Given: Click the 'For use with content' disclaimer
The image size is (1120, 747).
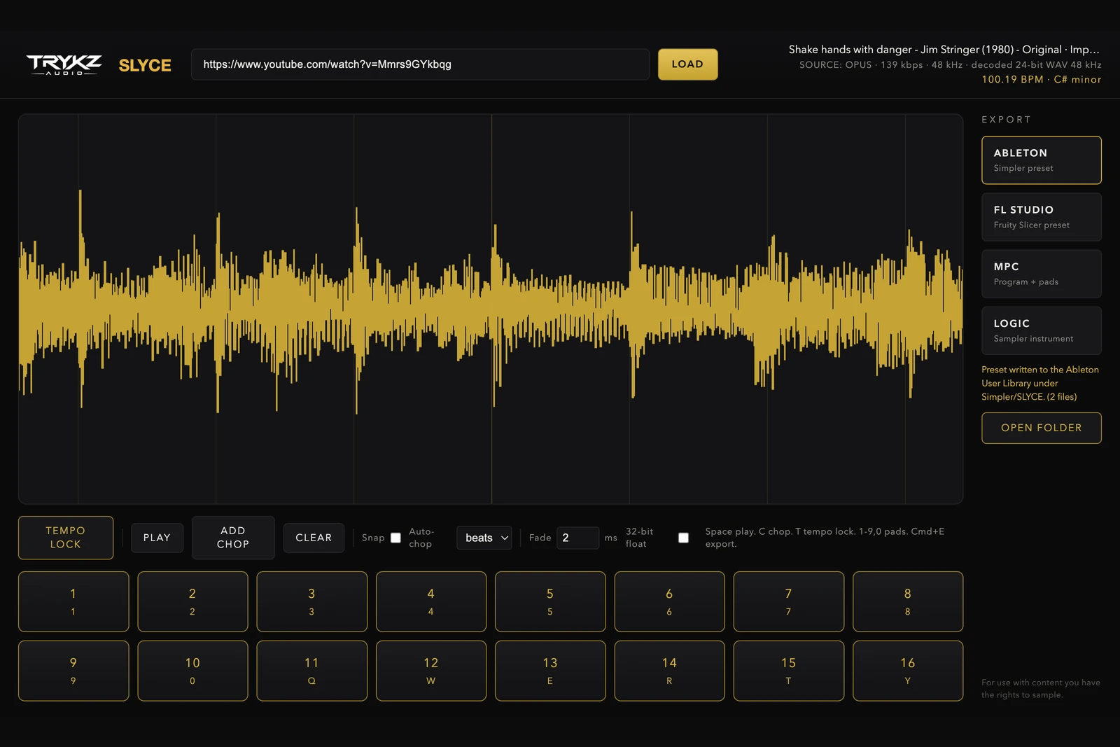Looking at the screenshot, I should [1040, 688].
